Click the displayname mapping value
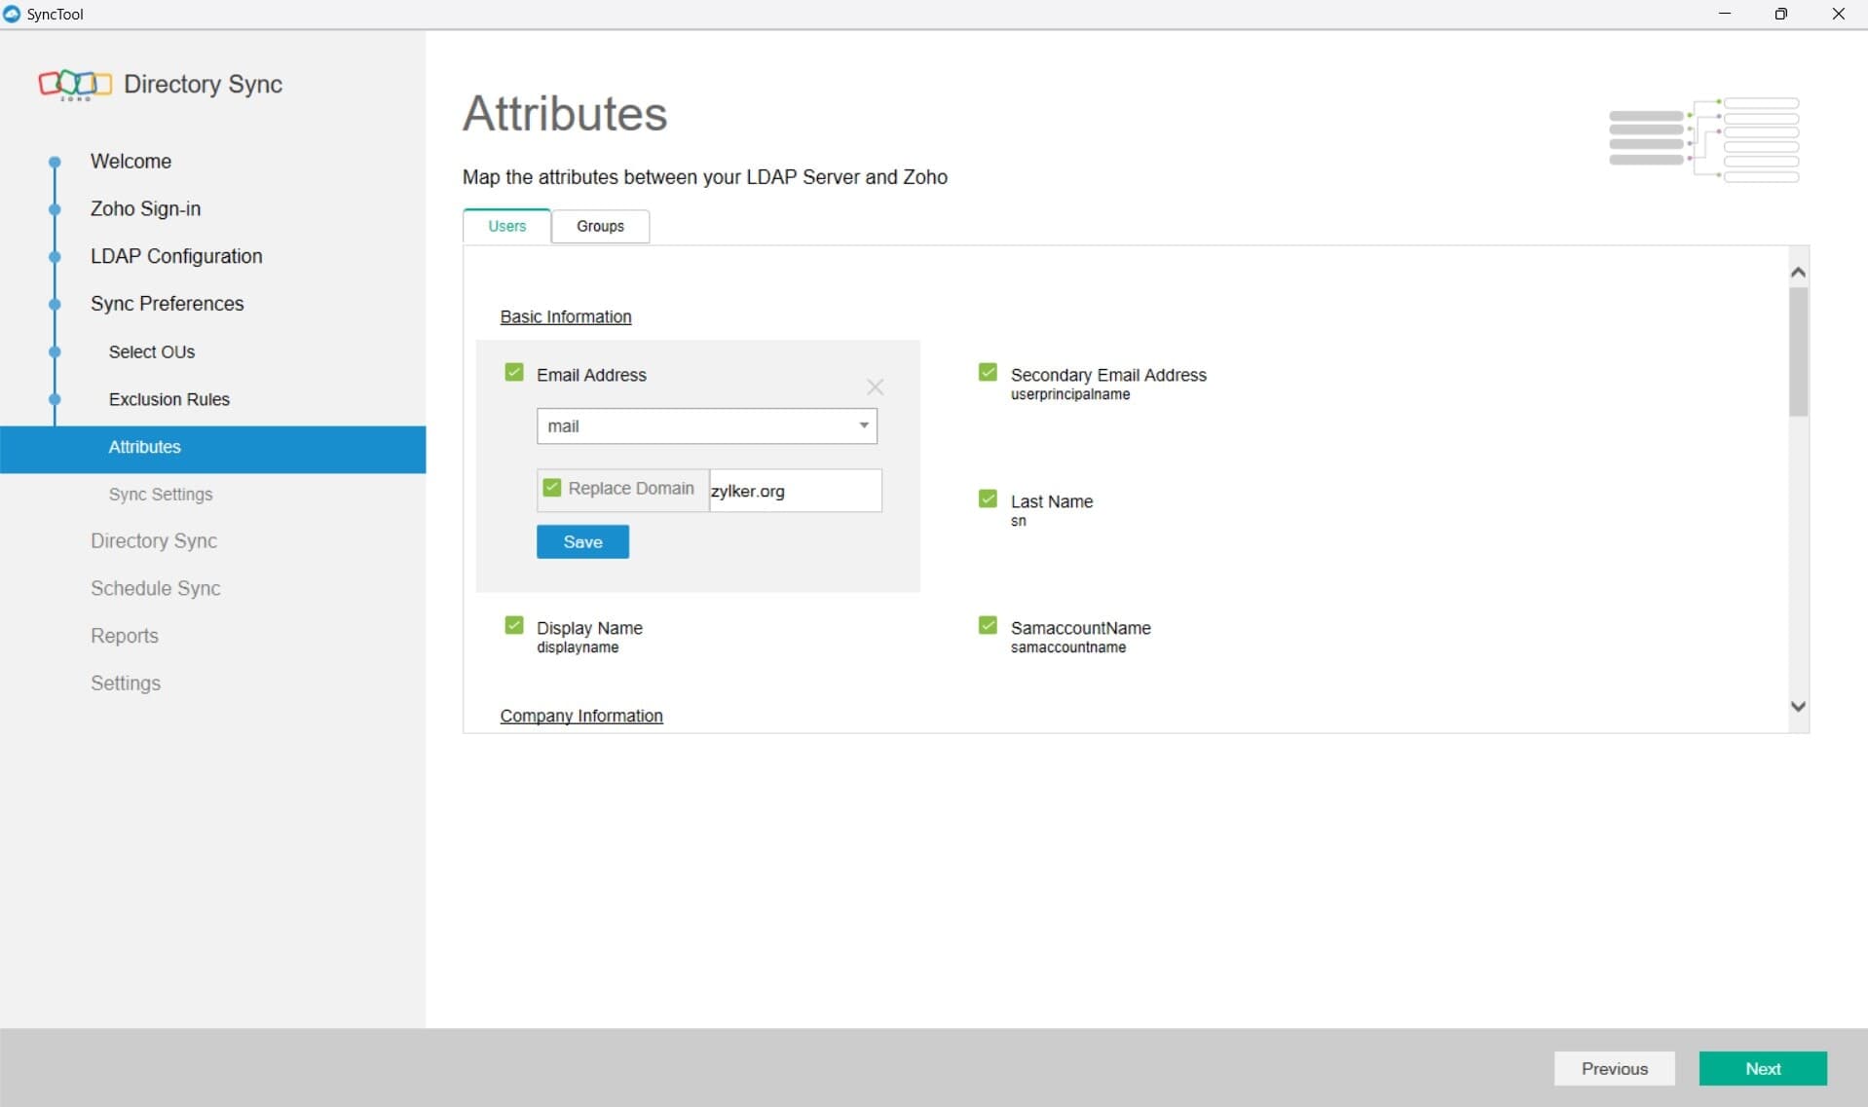 coord(578,647)
